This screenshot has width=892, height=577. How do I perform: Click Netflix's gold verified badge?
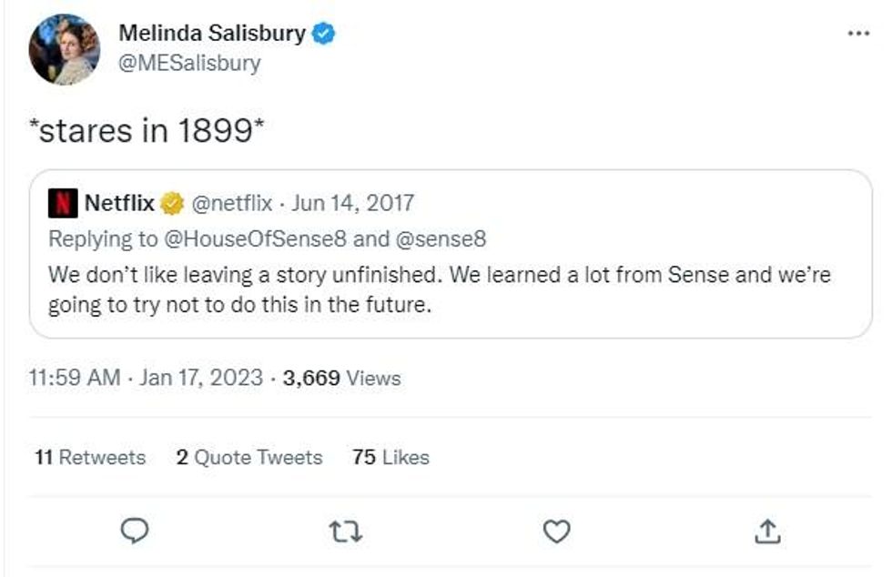pyautogui.click(x=172, y=204)
